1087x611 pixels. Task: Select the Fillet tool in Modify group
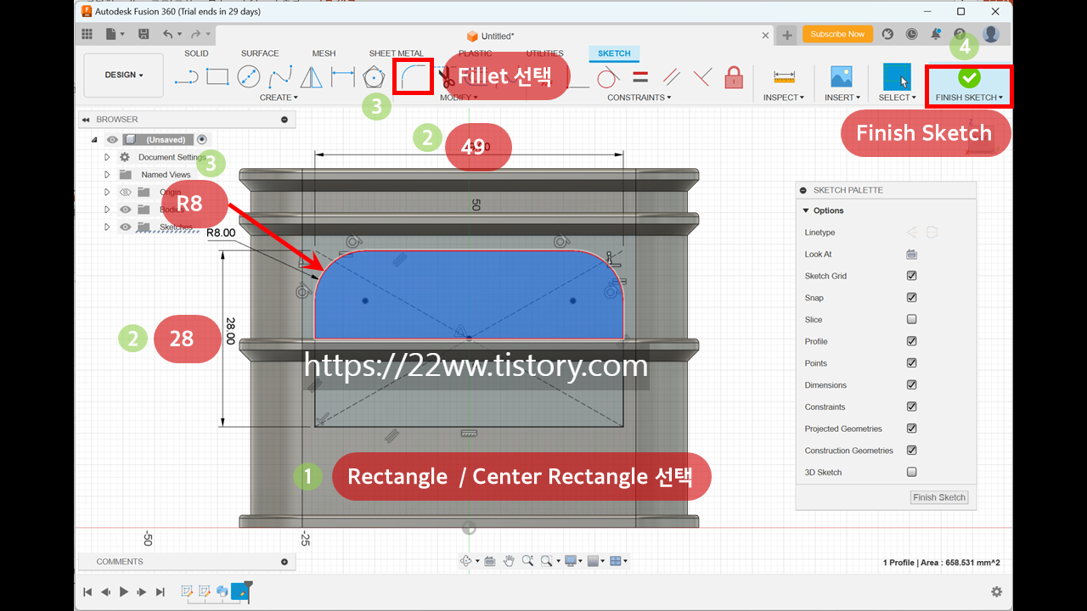(x=414, y=76)
